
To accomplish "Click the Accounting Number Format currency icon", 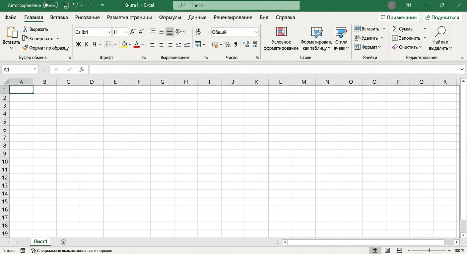I will tap(215, 44).
